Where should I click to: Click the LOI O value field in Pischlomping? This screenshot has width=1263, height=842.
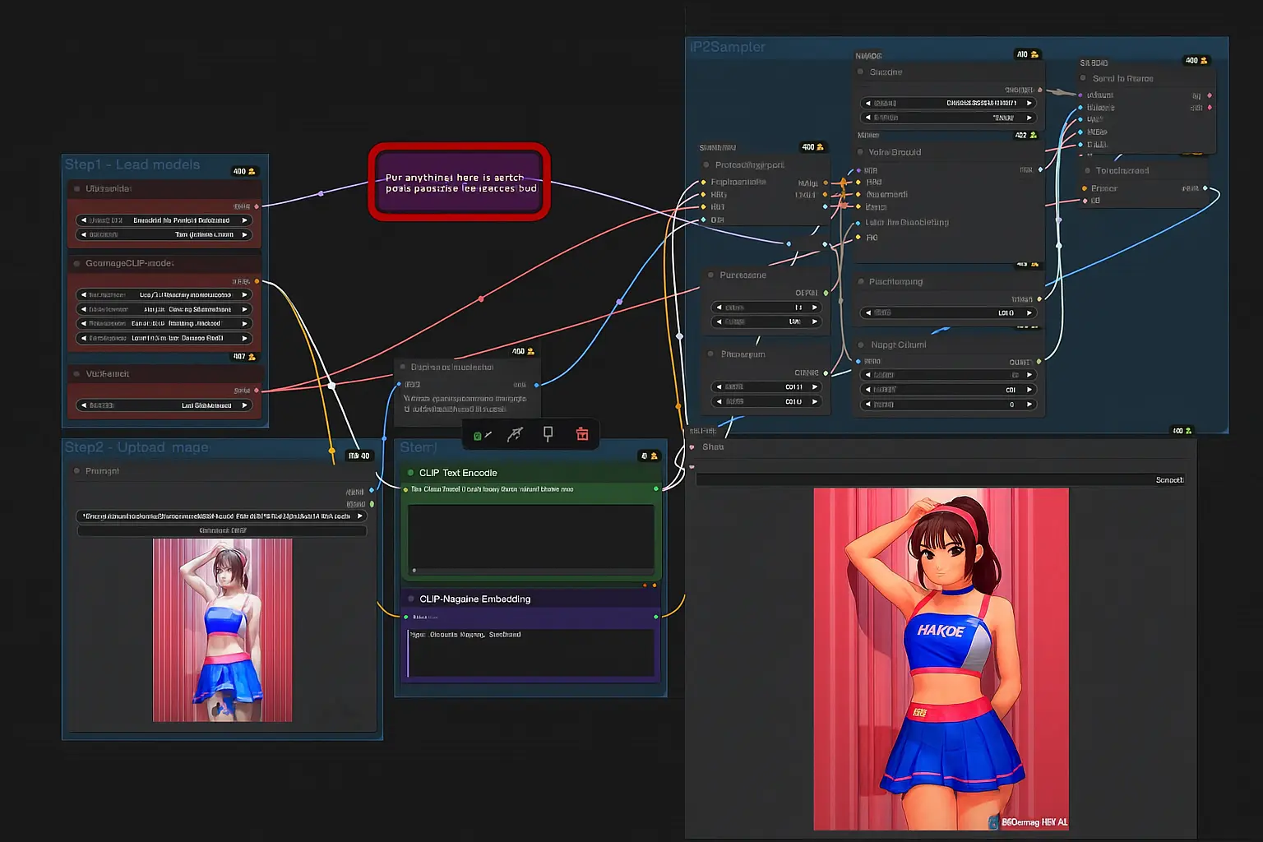point(948,312)
